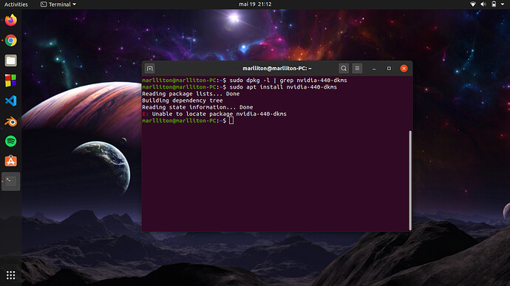Click the 'sudo dpkg -l | grep nvidia-440-dkms' line

pos(288,81)
